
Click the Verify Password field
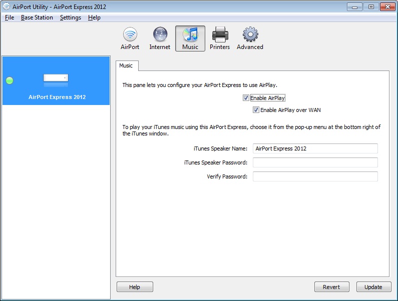[x=315, y=176]
